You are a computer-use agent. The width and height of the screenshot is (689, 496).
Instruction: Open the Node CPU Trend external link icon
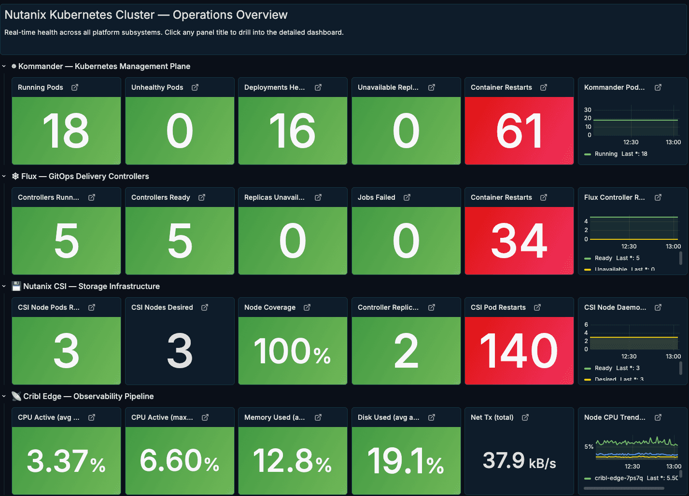pyautogui.click(x=658, y=417)
